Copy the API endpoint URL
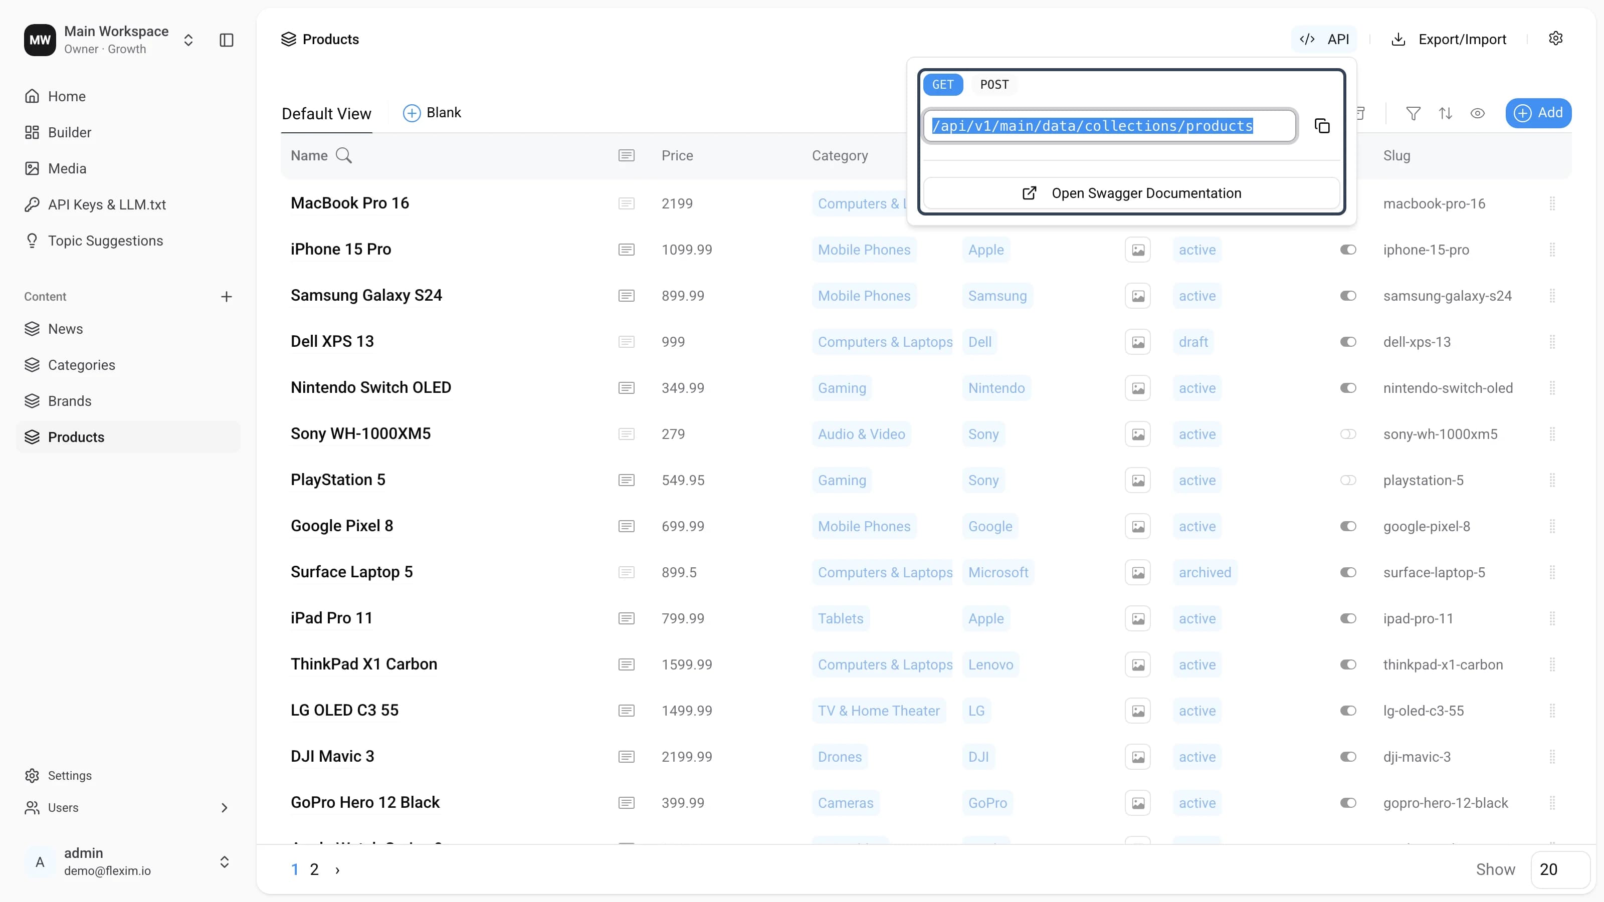This screenshot has width=1604, height=902. 1322,126
